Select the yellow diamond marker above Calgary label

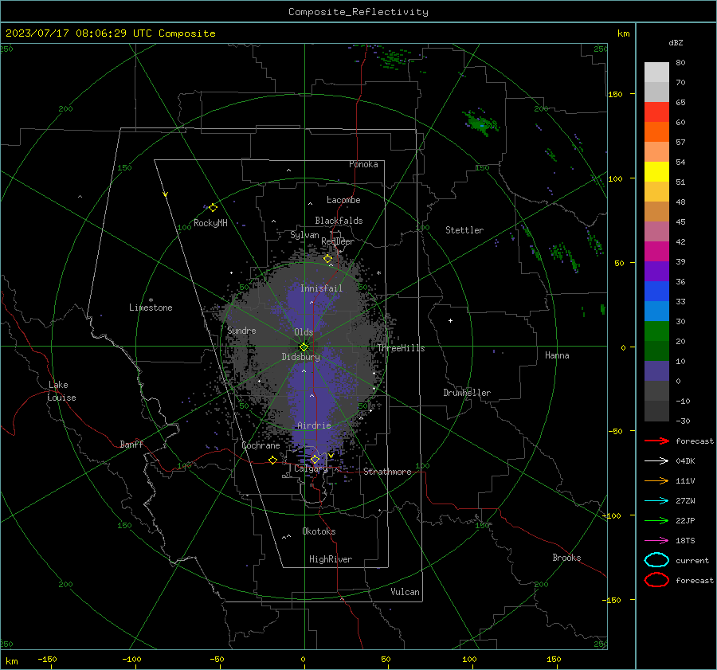pos(315,459)
